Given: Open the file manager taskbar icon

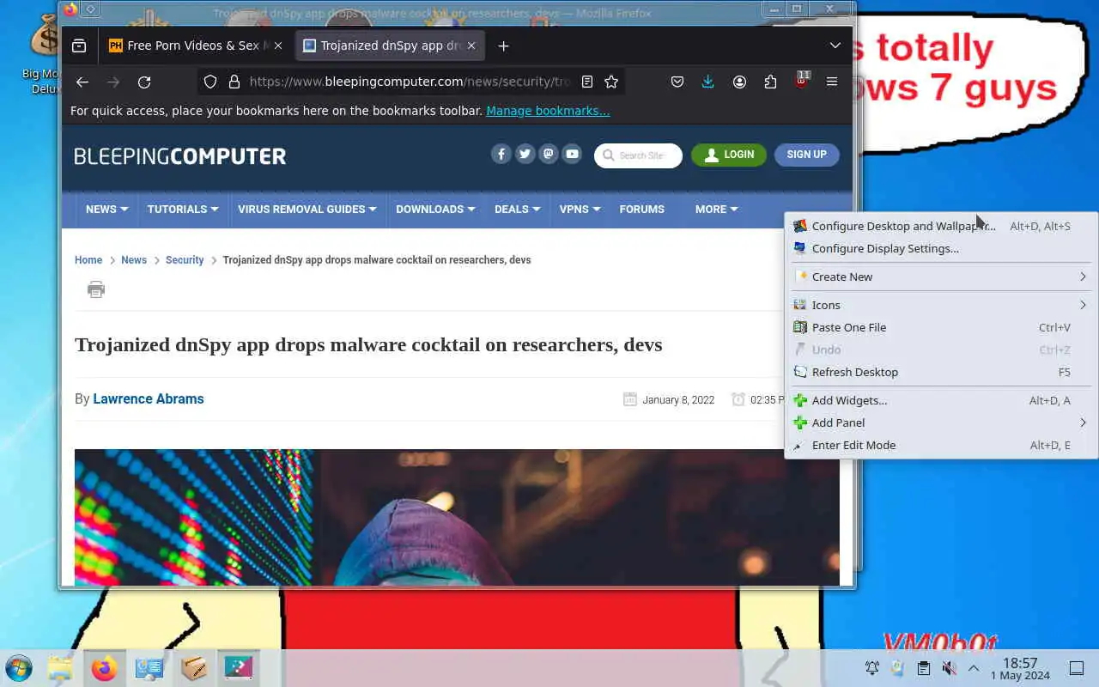Looking at the screenshot, I should coord(60,668).
